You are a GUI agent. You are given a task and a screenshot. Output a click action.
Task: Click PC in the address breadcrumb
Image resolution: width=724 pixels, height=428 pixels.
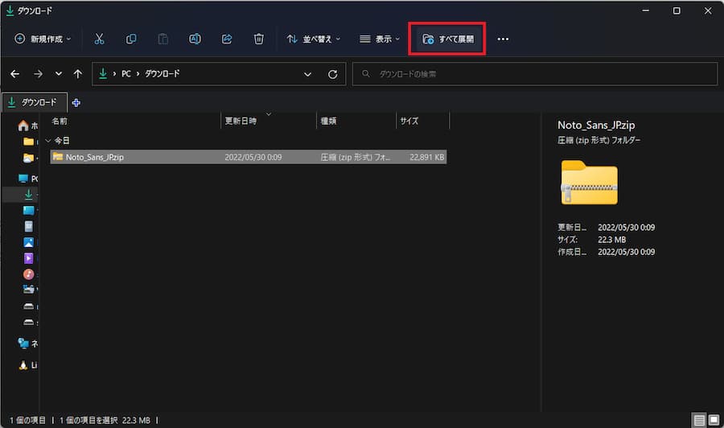126,74
